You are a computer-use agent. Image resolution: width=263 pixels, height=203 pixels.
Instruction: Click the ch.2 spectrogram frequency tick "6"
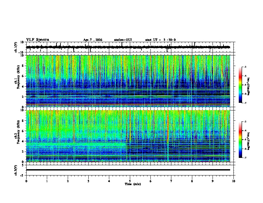pos(23,131)
